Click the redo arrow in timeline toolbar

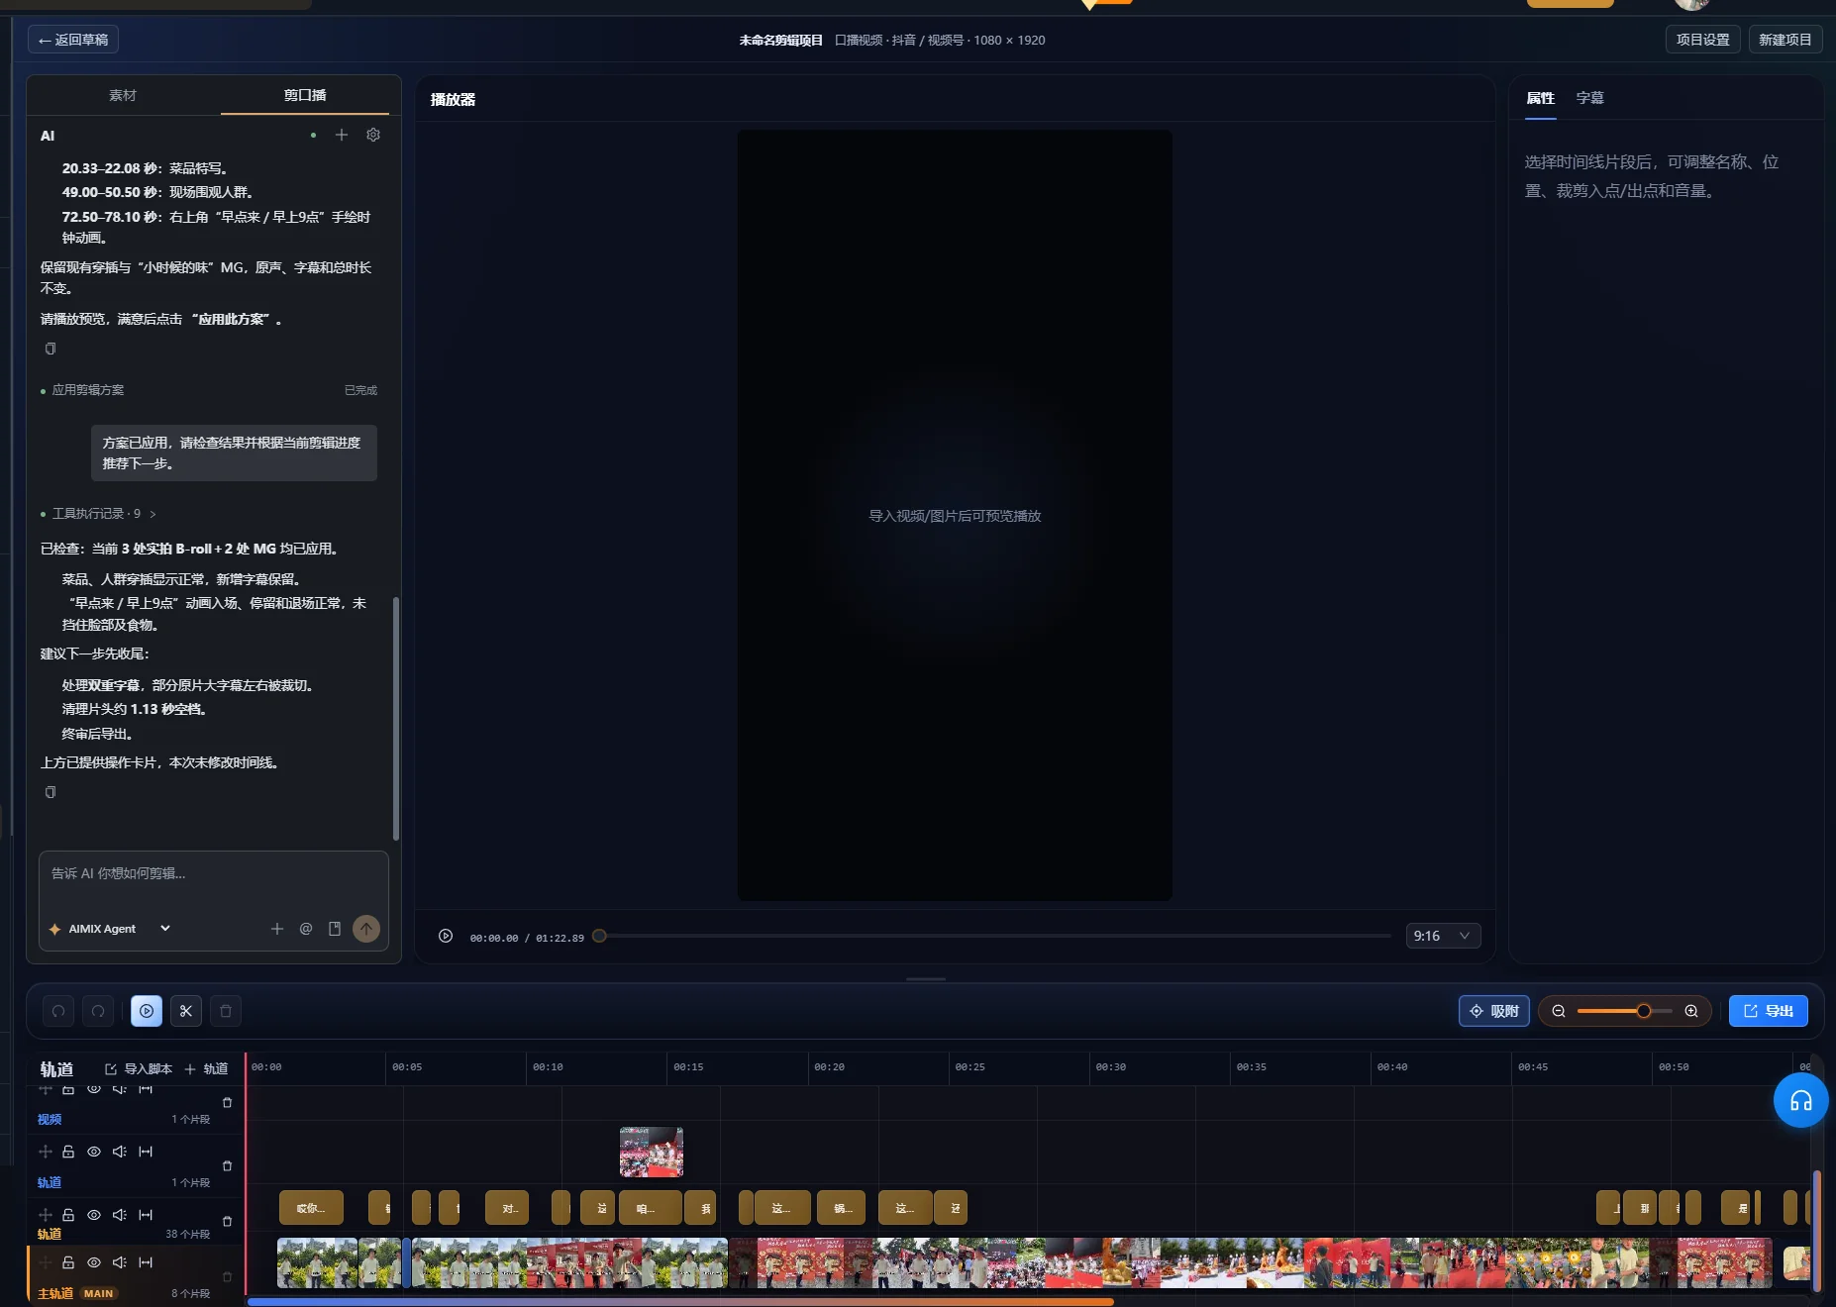pos(98,1011)
